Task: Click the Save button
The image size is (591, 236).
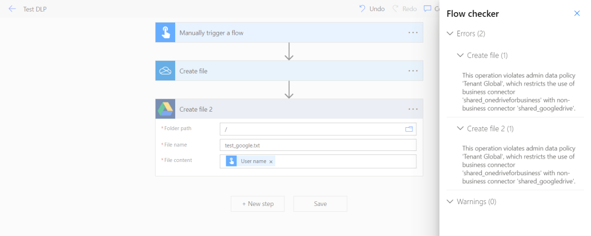Action: (320, 204)
